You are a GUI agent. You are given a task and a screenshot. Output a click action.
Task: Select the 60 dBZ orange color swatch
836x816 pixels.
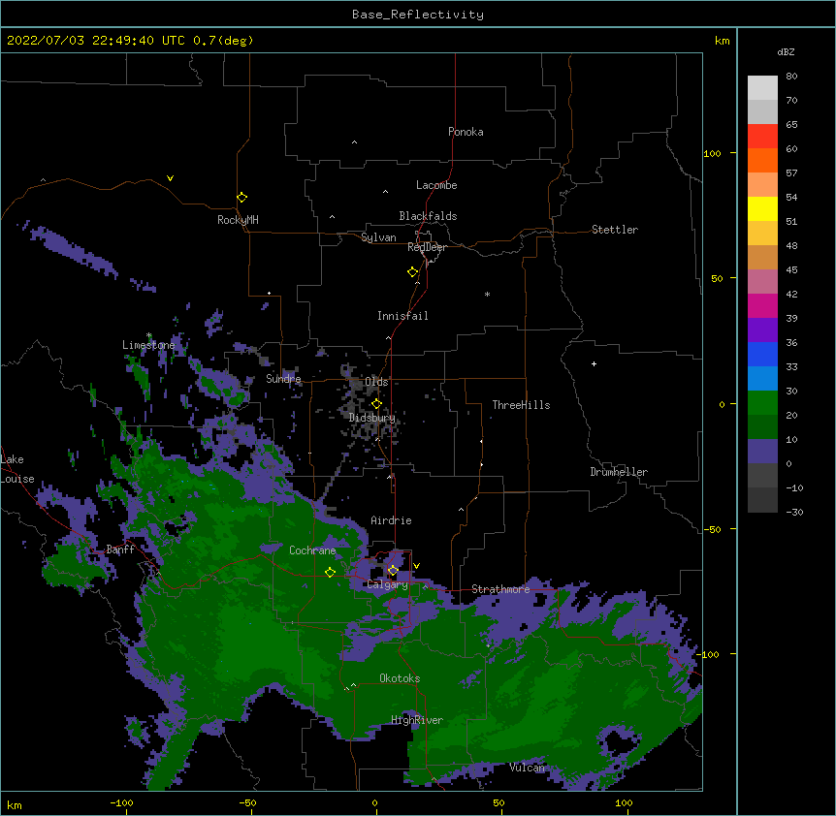click(762, 160)
